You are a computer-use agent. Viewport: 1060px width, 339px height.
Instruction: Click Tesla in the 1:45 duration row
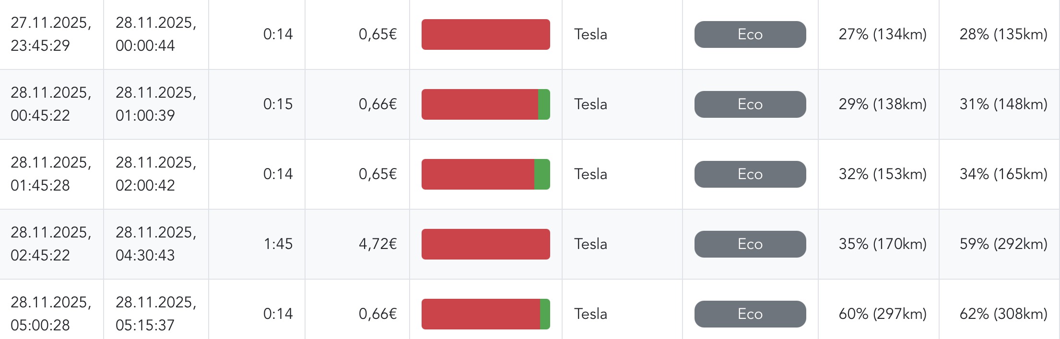pyautogui.click(x=590, y=244)
